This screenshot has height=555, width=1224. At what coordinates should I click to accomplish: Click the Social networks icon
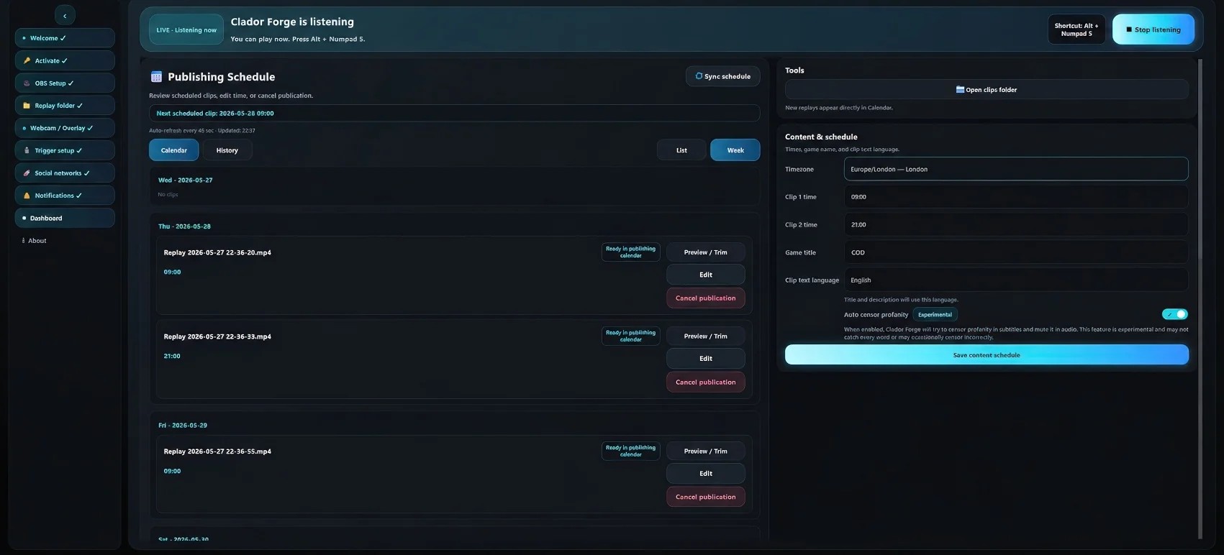pyautogui.click(x=27, y=173)
